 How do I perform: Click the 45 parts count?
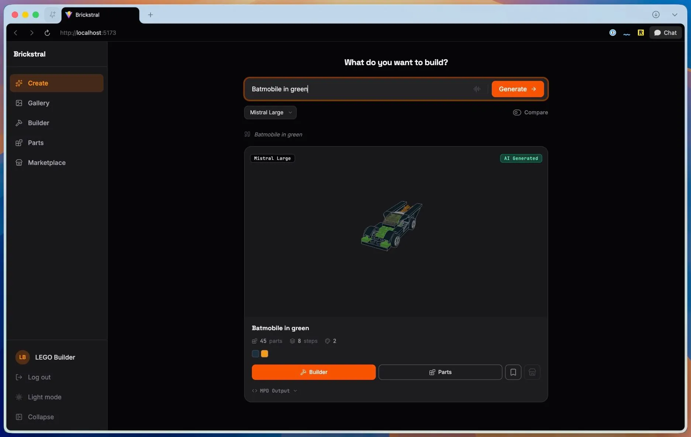267,341
